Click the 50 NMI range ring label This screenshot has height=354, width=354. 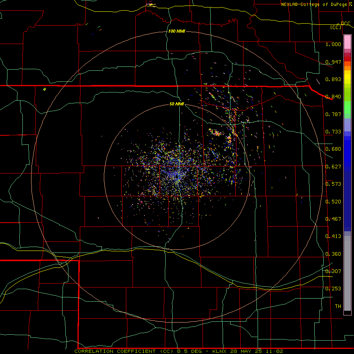(x=177, y=104)
